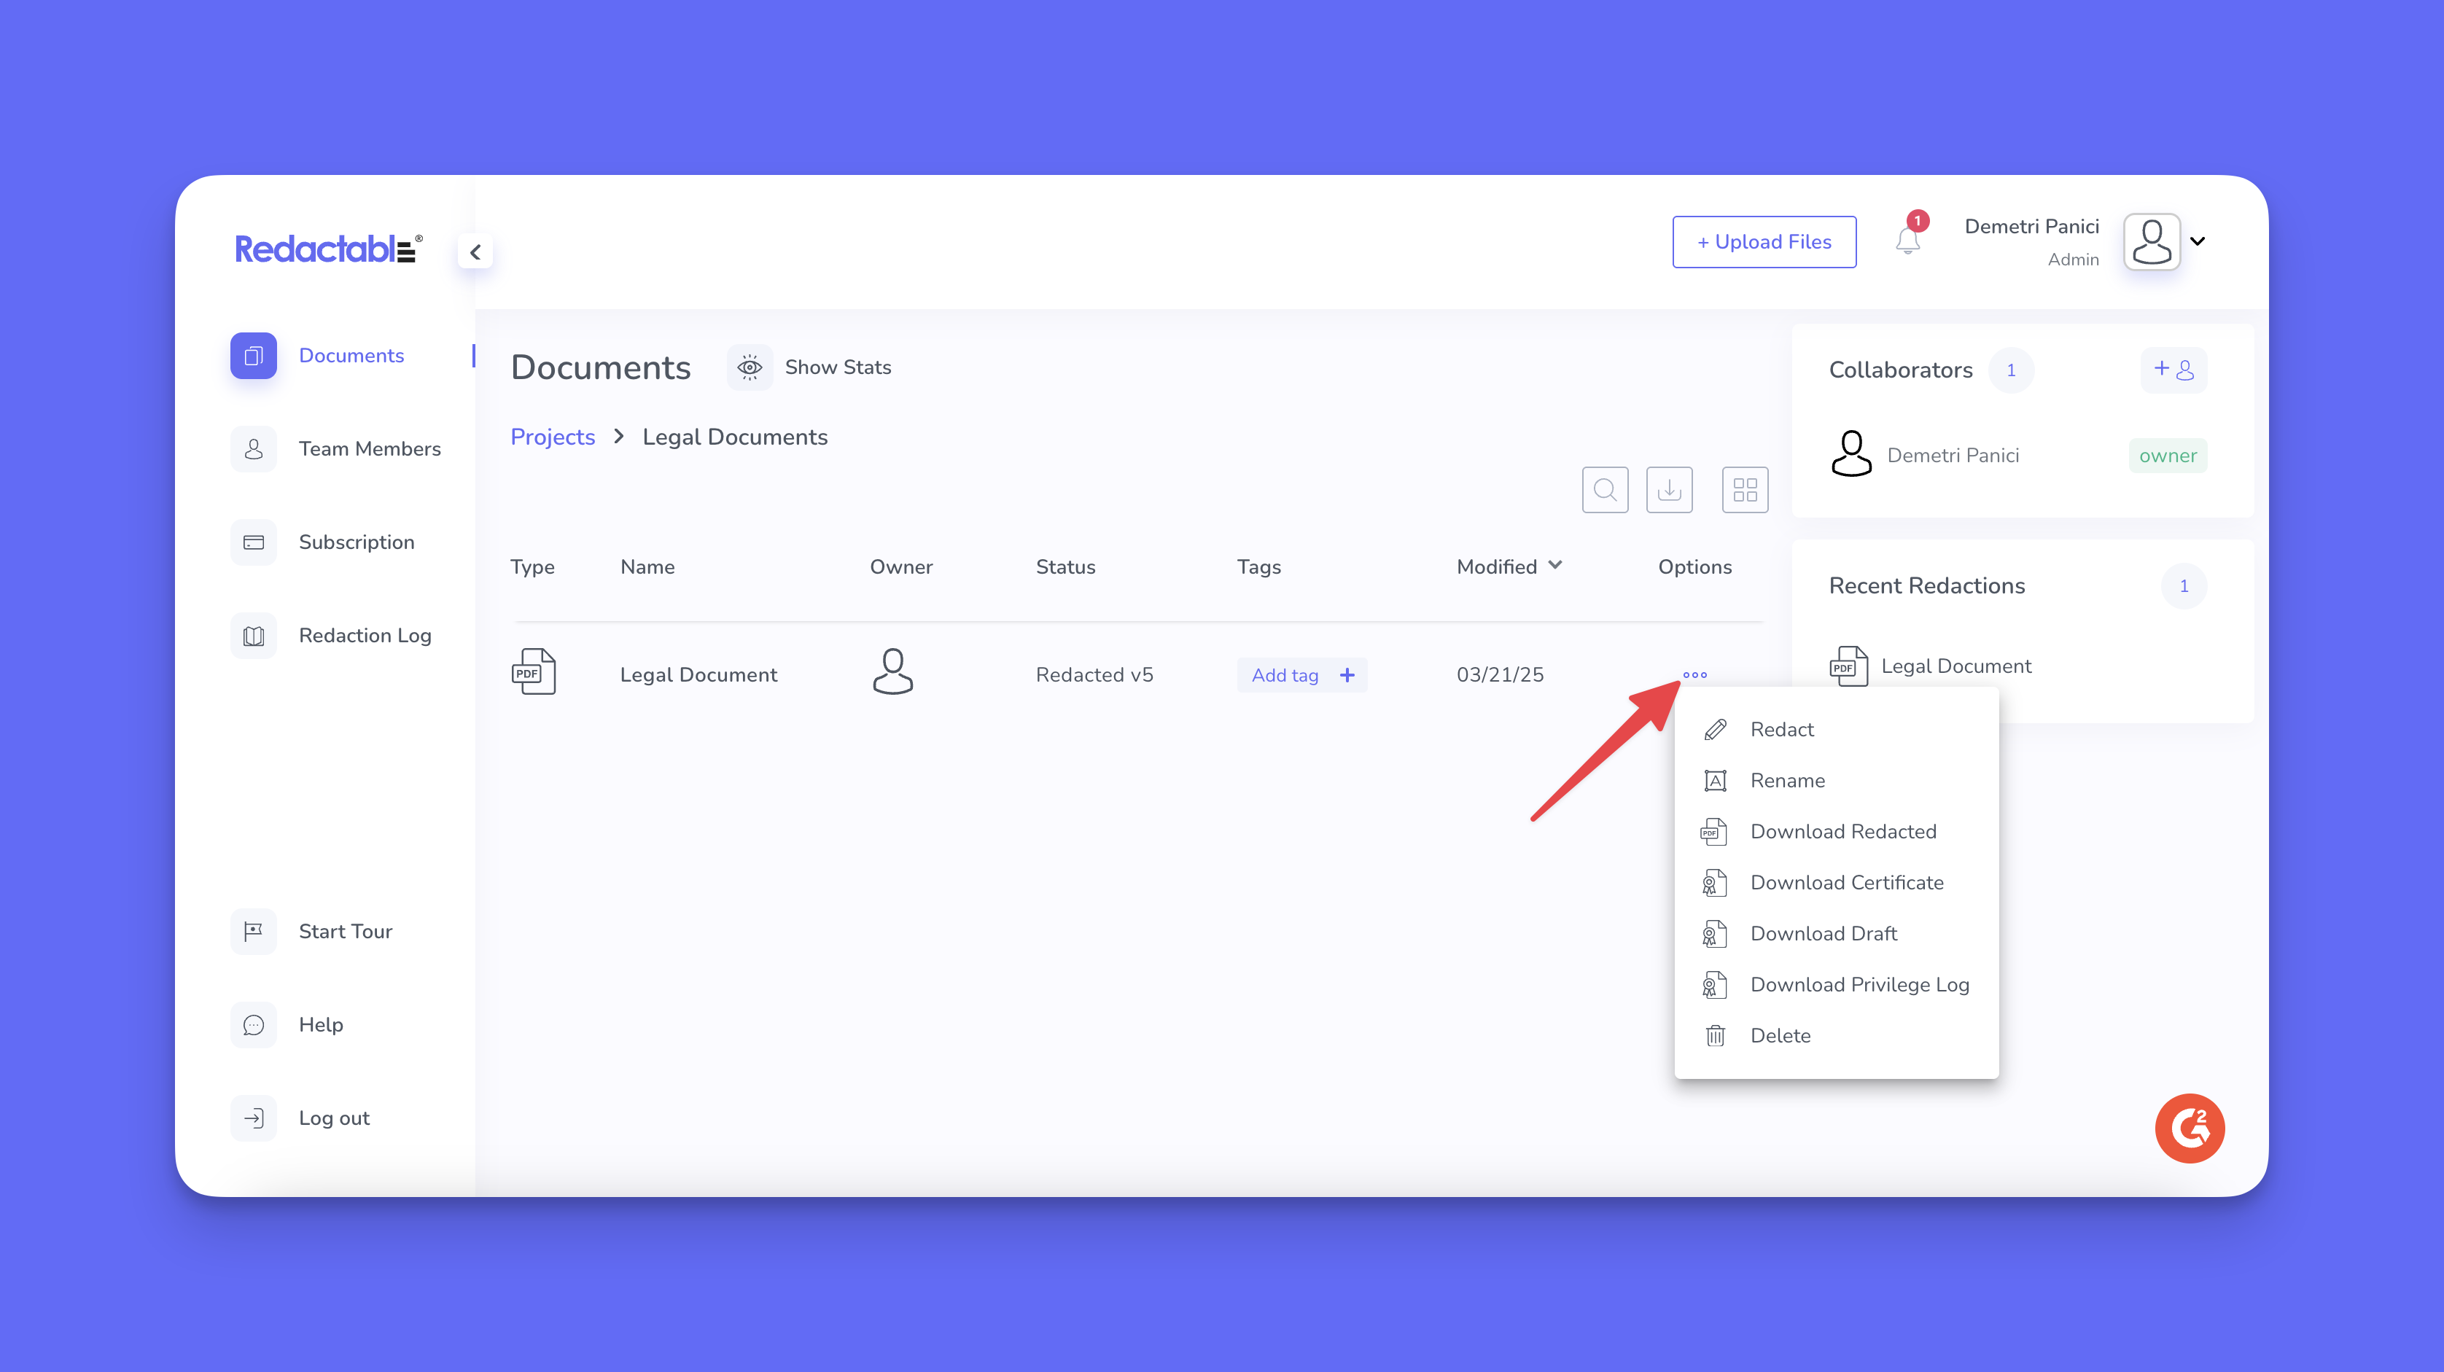Click Legal Document PDF type icon
The height and width of the screenshot is (1372, 2444).
pyautogui.click(x=533, y=671)
